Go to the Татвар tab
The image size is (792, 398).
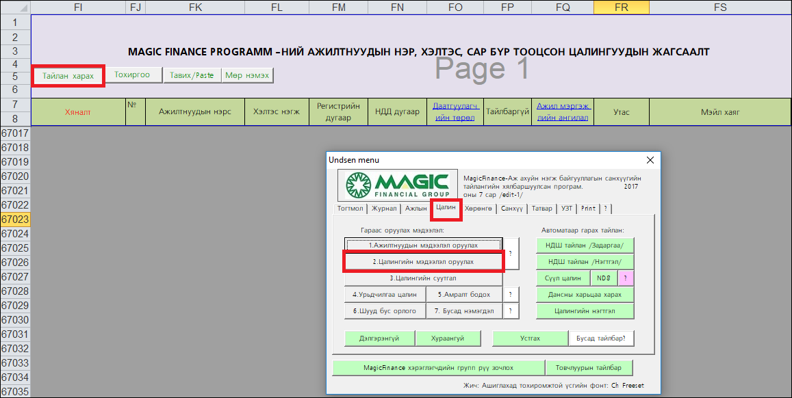point(541,209)
